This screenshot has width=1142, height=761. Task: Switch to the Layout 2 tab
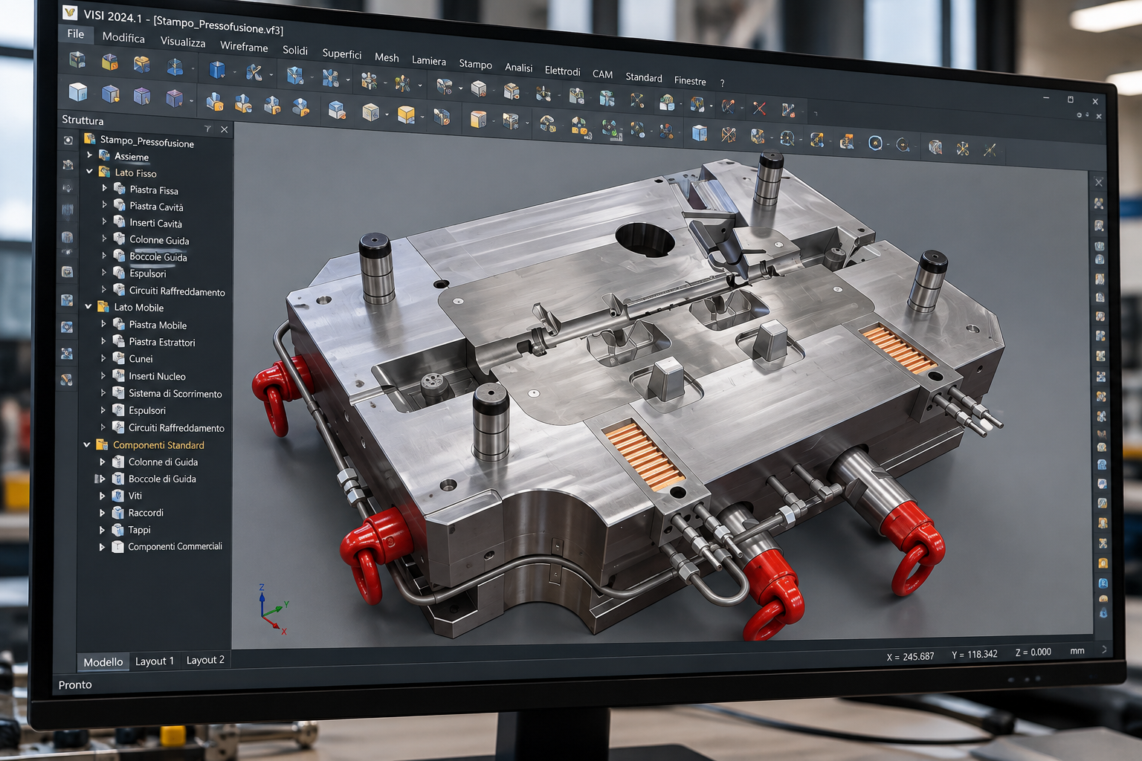point(205,660)
